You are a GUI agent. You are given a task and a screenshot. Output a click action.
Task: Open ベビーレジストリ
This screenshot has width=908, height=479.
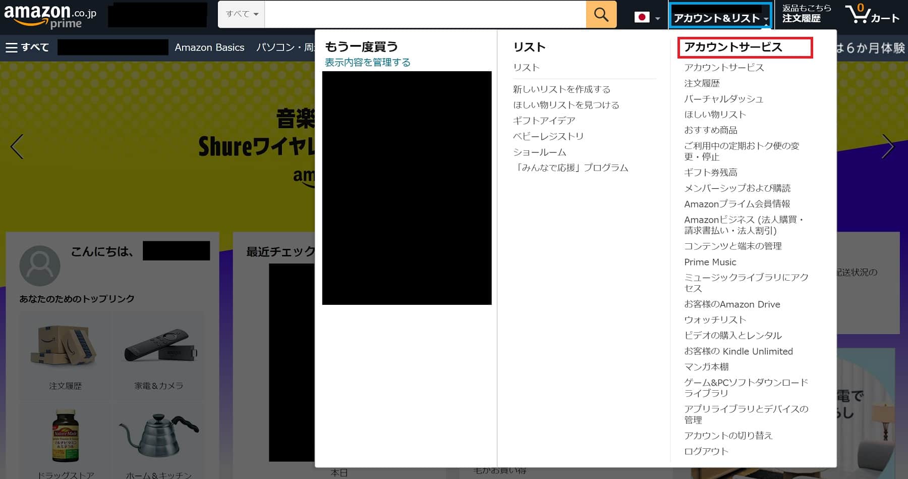548,136
